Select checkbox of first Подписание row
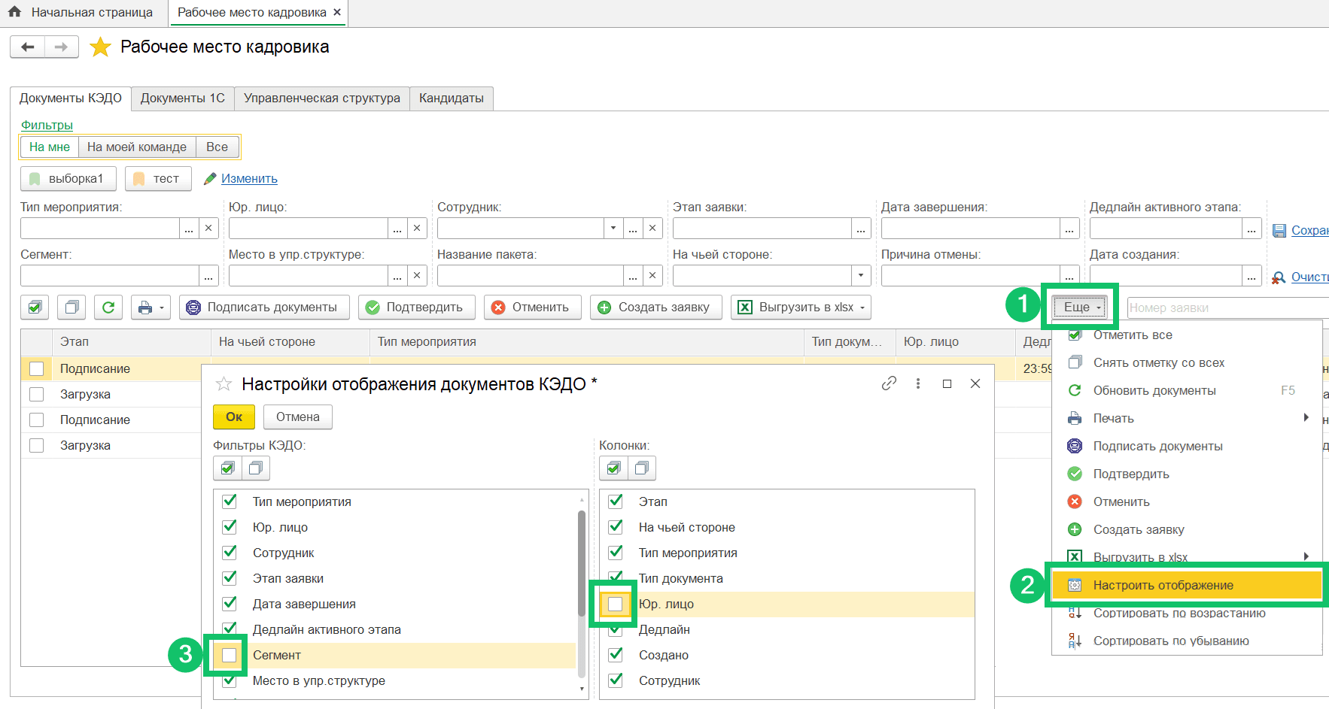 pyautogui.click(x=36, y=368)
